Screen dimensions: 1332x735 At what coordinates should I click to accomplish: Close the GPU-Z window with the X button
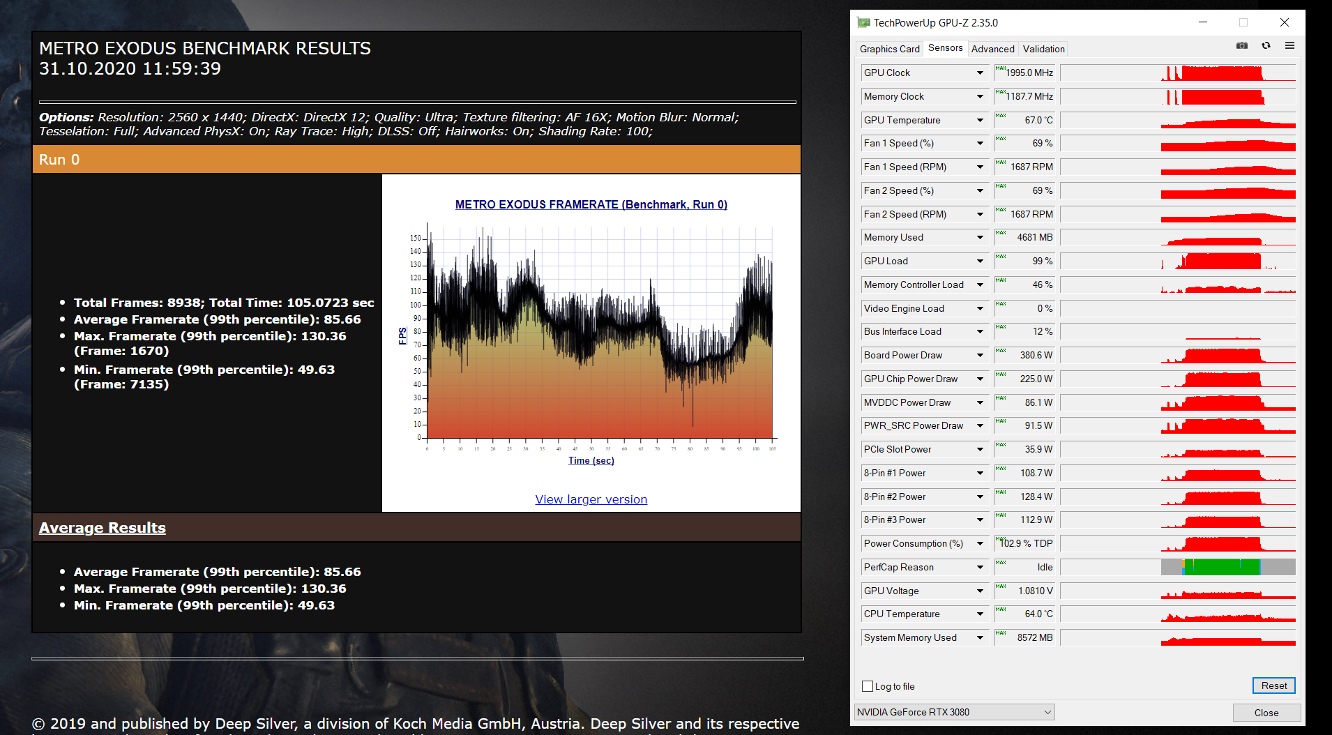(x=1284, y=22)
